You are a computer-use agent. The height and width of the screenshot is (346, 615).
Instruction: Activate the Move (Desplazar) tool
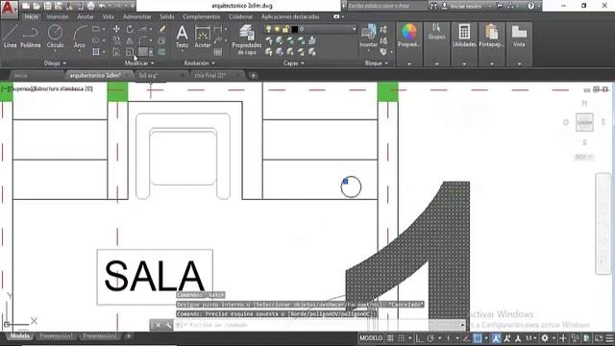coord(116,29)
